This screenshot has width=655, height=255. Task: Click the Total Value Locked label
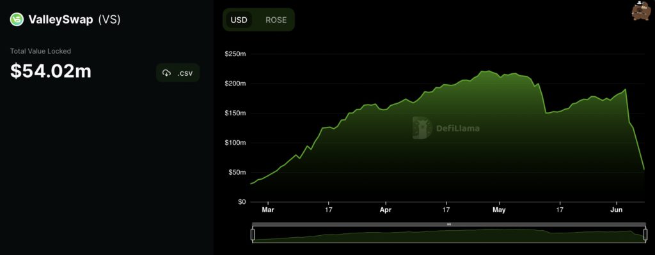[x=40, y=51]
